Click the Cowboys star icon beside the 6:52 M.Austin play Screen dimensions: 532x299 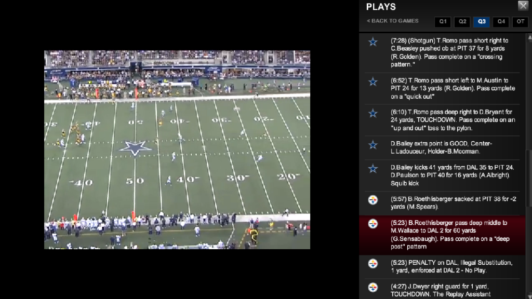[x=373, y=81]
